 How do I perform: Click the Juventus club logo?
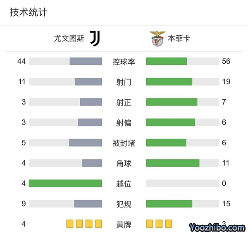[95, 38]
